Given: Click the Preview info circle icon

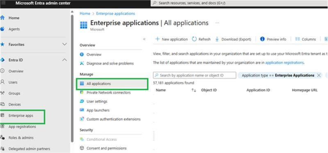Looking at the screenshot, I should pyautogui.click(x=262, y=39).
